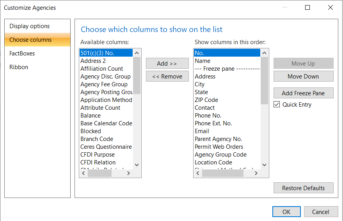Viewport: 343px width, 221px height.
Task: Click left scroll arrow under Available columns
Action: click(84, 173)
